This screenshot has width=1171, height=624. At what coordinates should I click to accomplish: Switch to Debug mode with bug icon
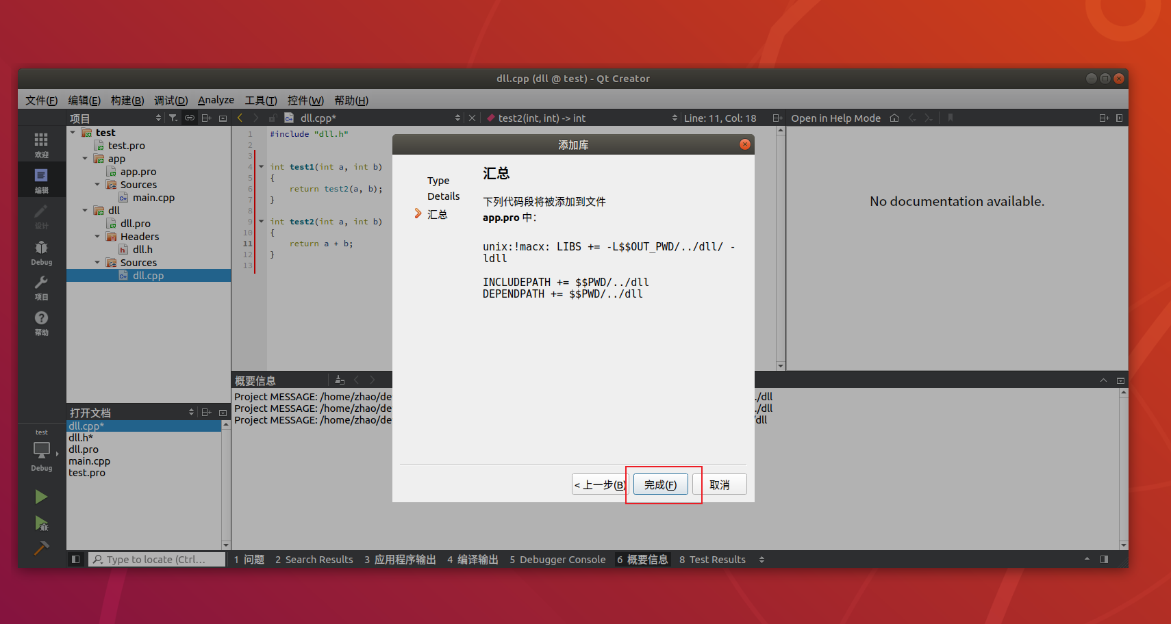point(41,251)
